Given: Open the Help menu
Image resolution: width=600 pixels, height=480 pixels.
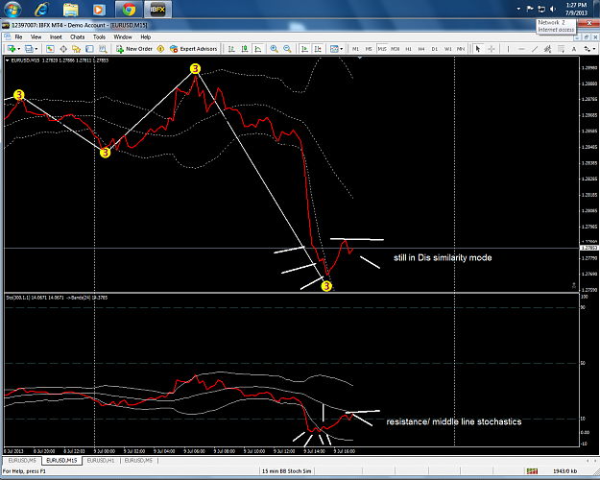Looking at the screenshot, I should (145, 37).
